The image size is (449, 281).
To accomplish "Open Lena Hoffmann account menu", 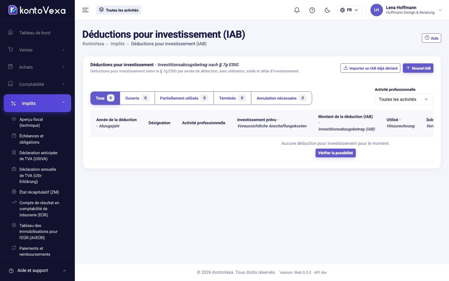I will (x=406, y=10).
